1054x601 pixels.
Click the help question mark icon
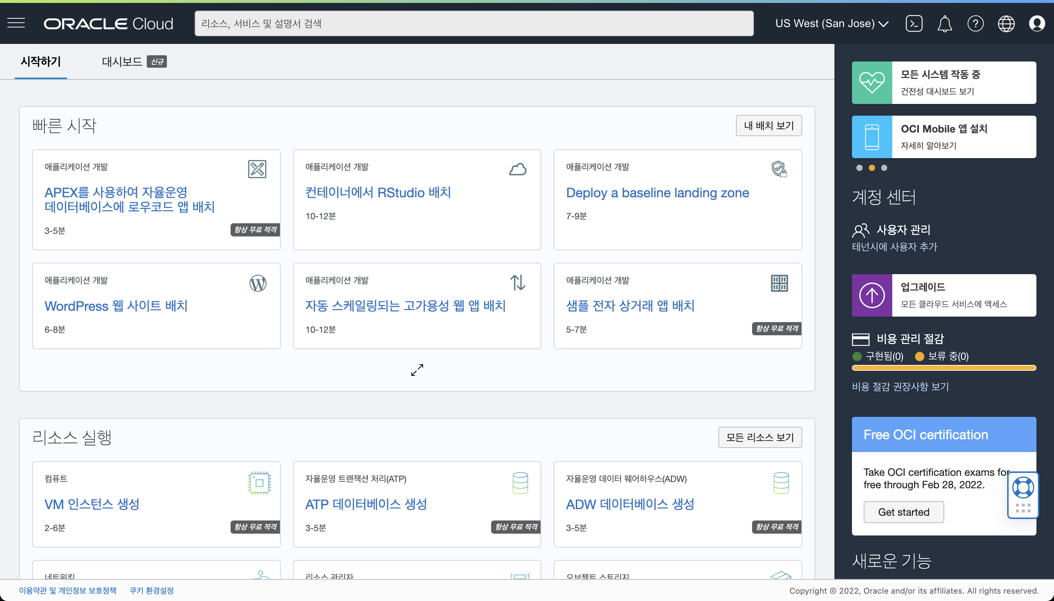(x=975, y=23)
